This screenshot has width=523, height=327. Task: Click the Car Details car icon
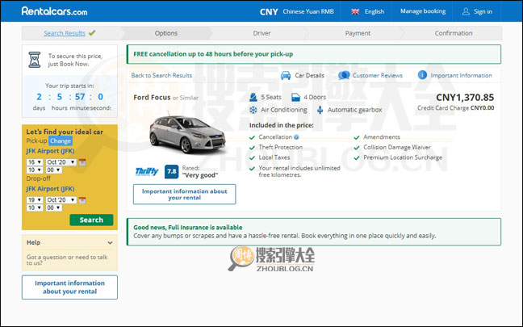click(286, 75)
